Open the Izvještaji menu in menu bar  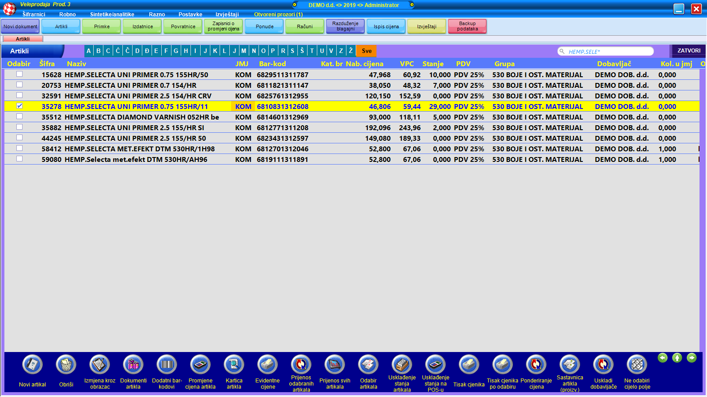point(227,15)
